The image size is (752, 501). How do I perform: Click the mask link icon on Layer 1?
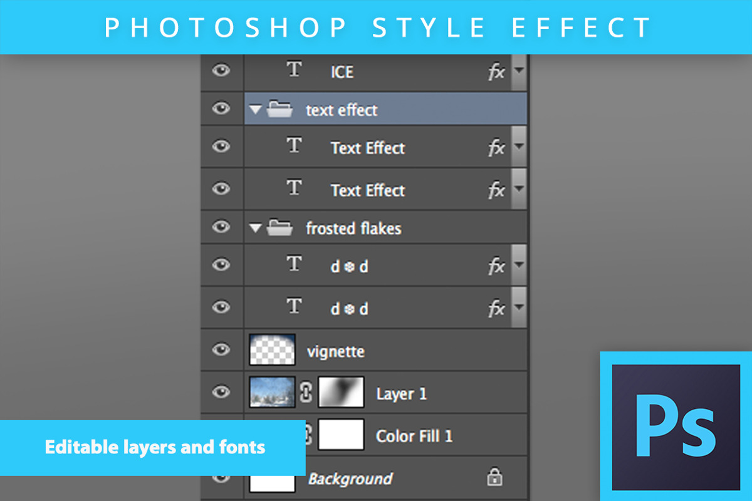[x=307, y=393]
